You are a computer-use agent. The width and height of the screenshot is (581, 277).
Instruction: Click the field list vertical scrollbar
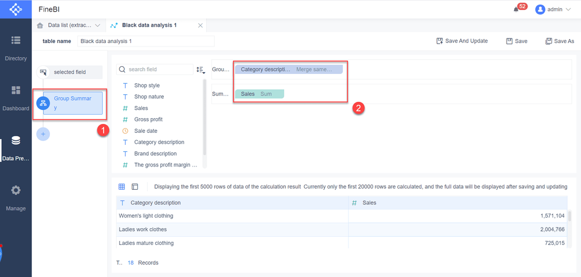[x=205, y=116]
